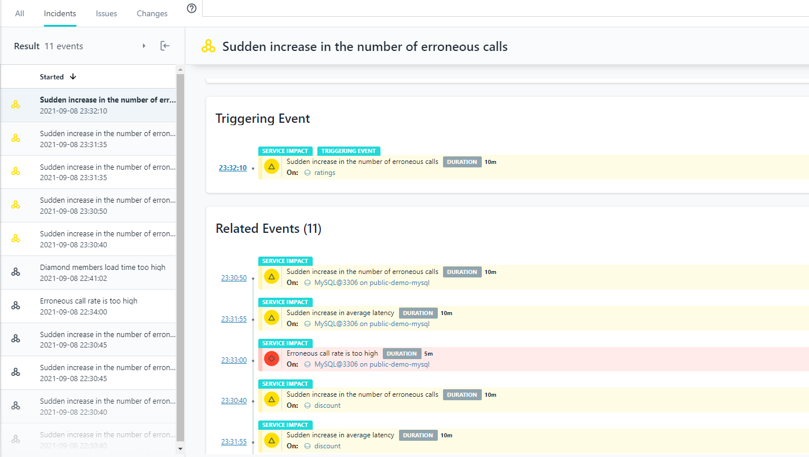This screenshot has height=457, width=809.
Task: Click the red critical icon for erroneous call rate
Action: [271, 359]
